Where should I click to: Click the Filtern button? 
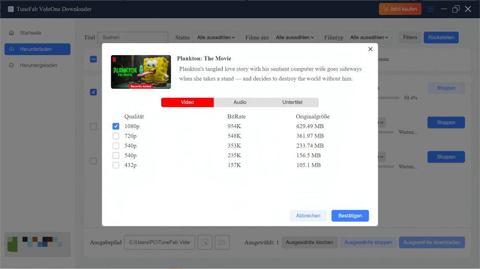(410, 37)
